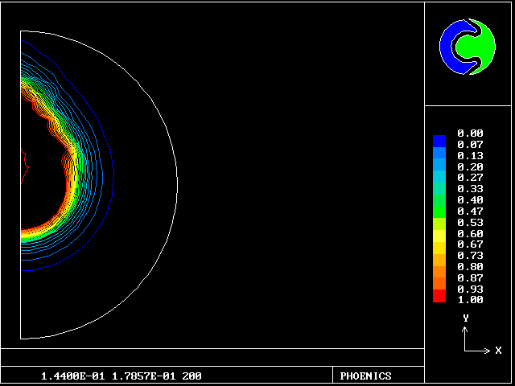Click the Y axis label

465,318
